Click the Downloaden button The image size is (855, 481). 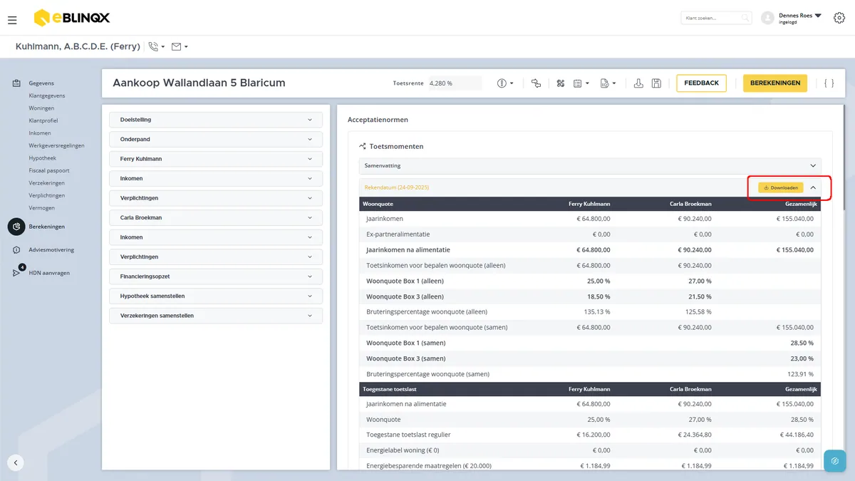780,187
